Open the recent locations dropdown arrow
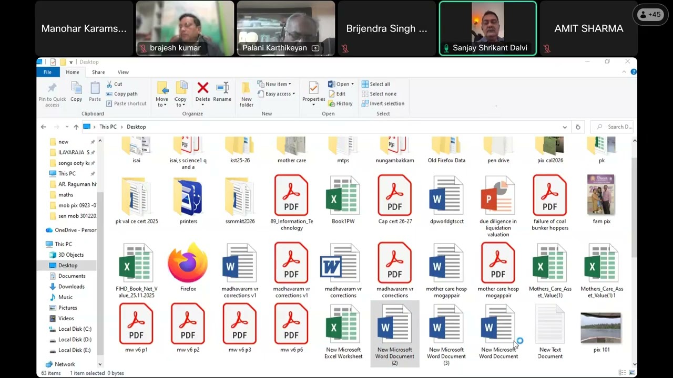This screenshot has height=378, width=673. pyautogui.click(x=67, y=127)
